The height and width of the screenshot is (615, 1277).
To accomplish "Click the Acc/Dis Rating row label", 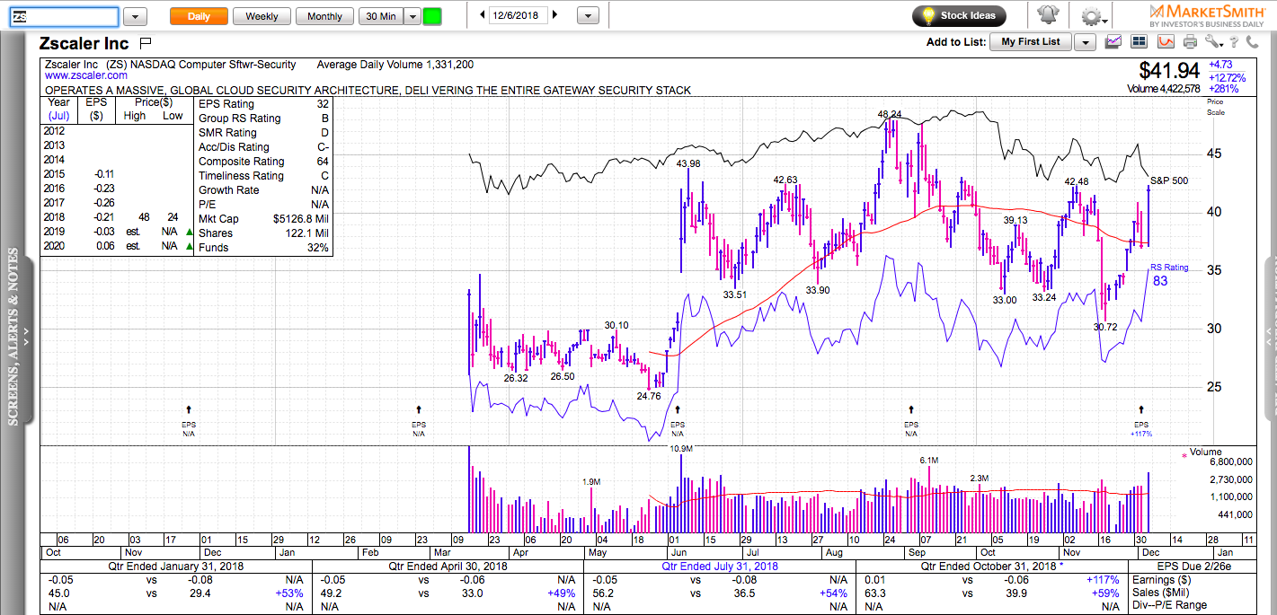I will [x=235, y=147].
